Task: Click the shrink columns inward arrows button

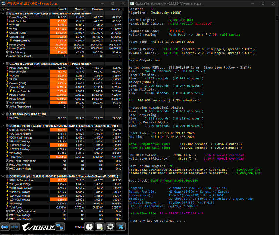Action: point(15,227)
